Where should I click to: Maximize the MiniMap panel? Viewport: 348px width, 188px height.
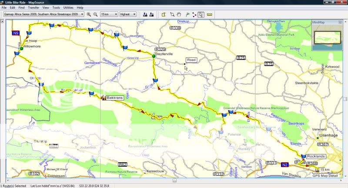(x=340, y=22)
